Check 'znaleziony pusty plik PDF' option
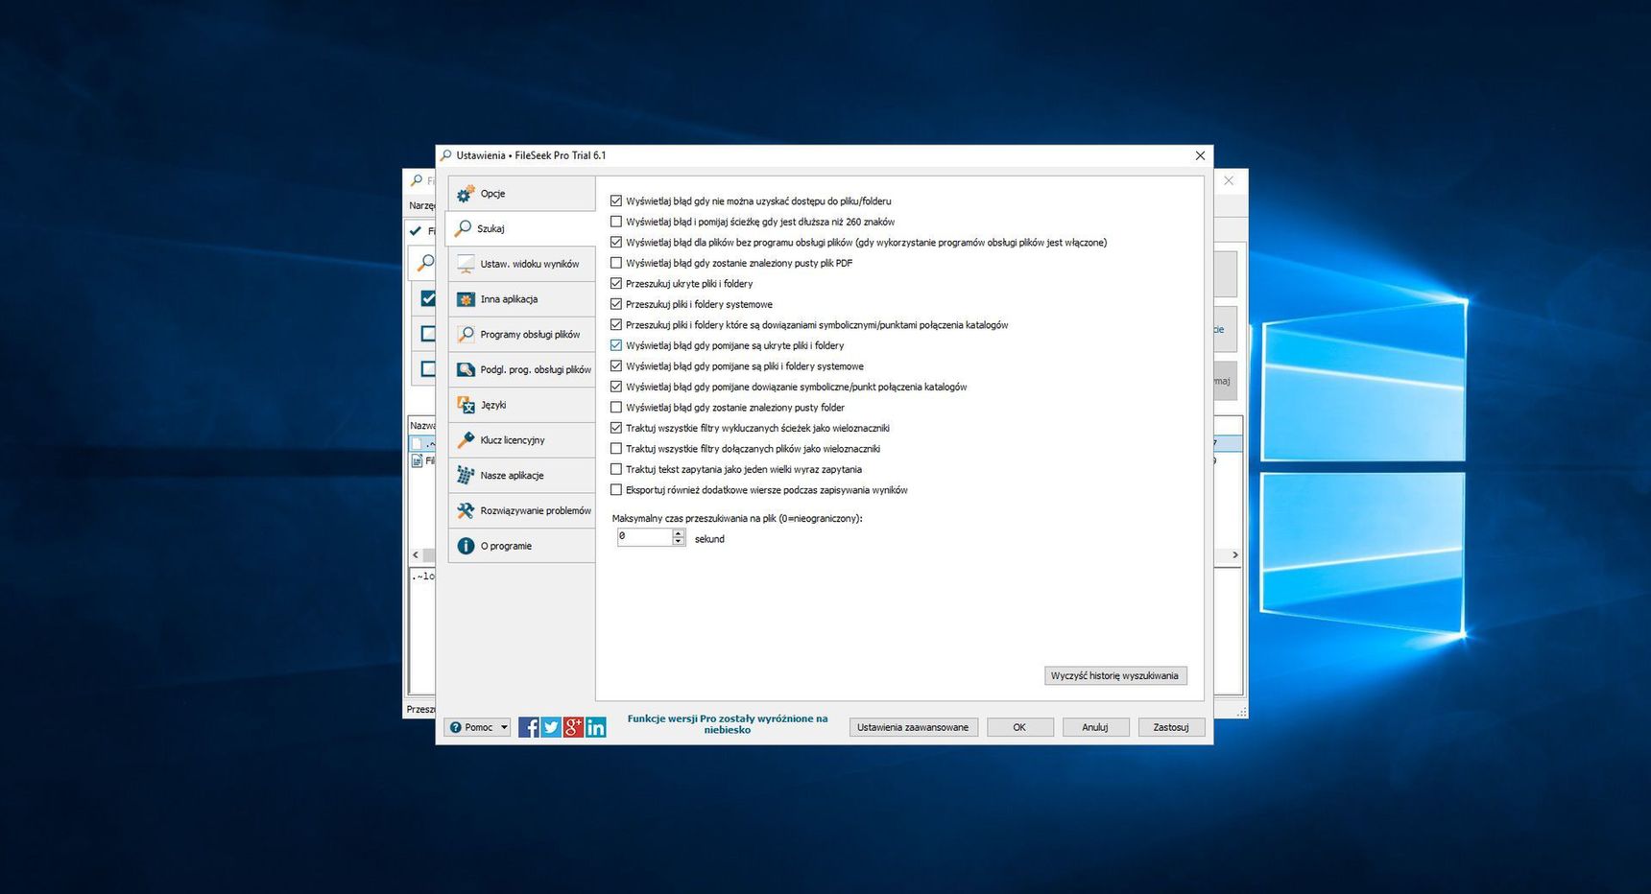Image resolution: width=1651 pixels, height=894 pixels. coord(616,263)
